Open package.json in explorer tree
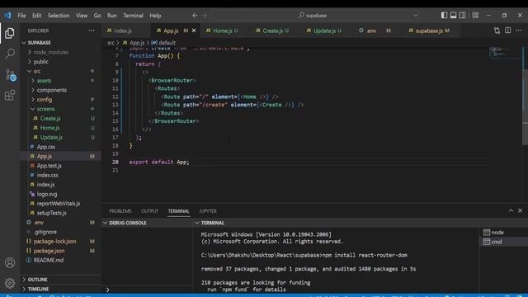528x297 pixels. pos(60,251)
